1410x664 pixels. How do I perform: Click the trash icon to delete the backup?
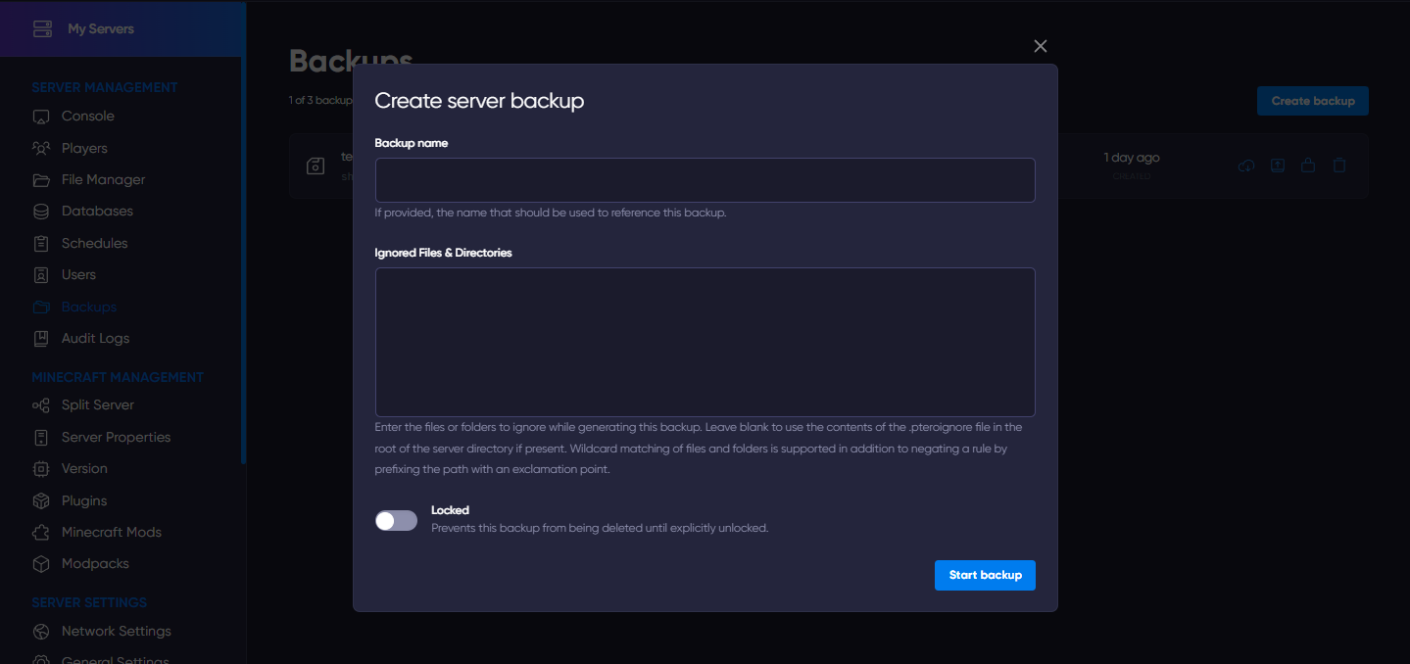tap(1339, 166)
